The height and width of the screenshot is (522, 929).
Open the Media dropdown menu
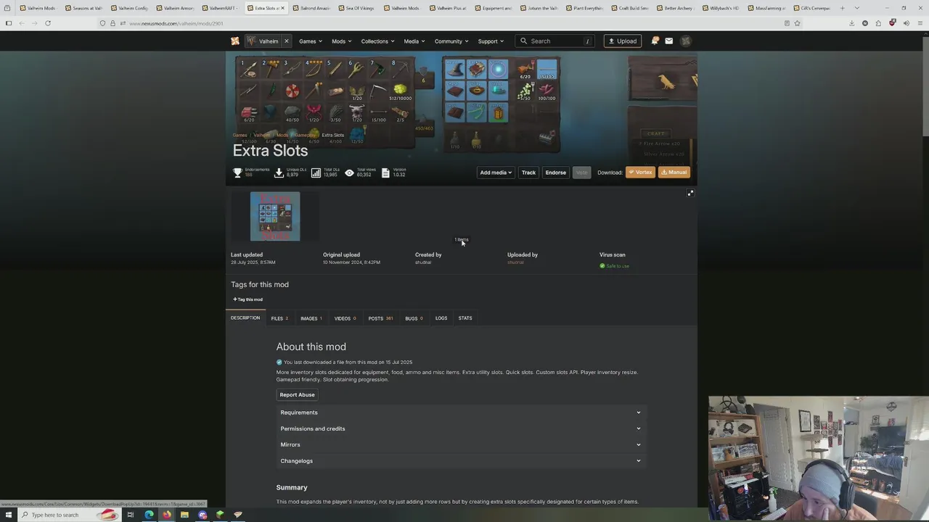pyautogui.click(x=414, y=41)
